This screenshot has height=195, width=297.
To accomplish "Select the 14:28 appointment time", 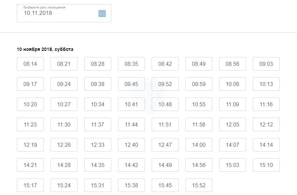I will 64,165.
